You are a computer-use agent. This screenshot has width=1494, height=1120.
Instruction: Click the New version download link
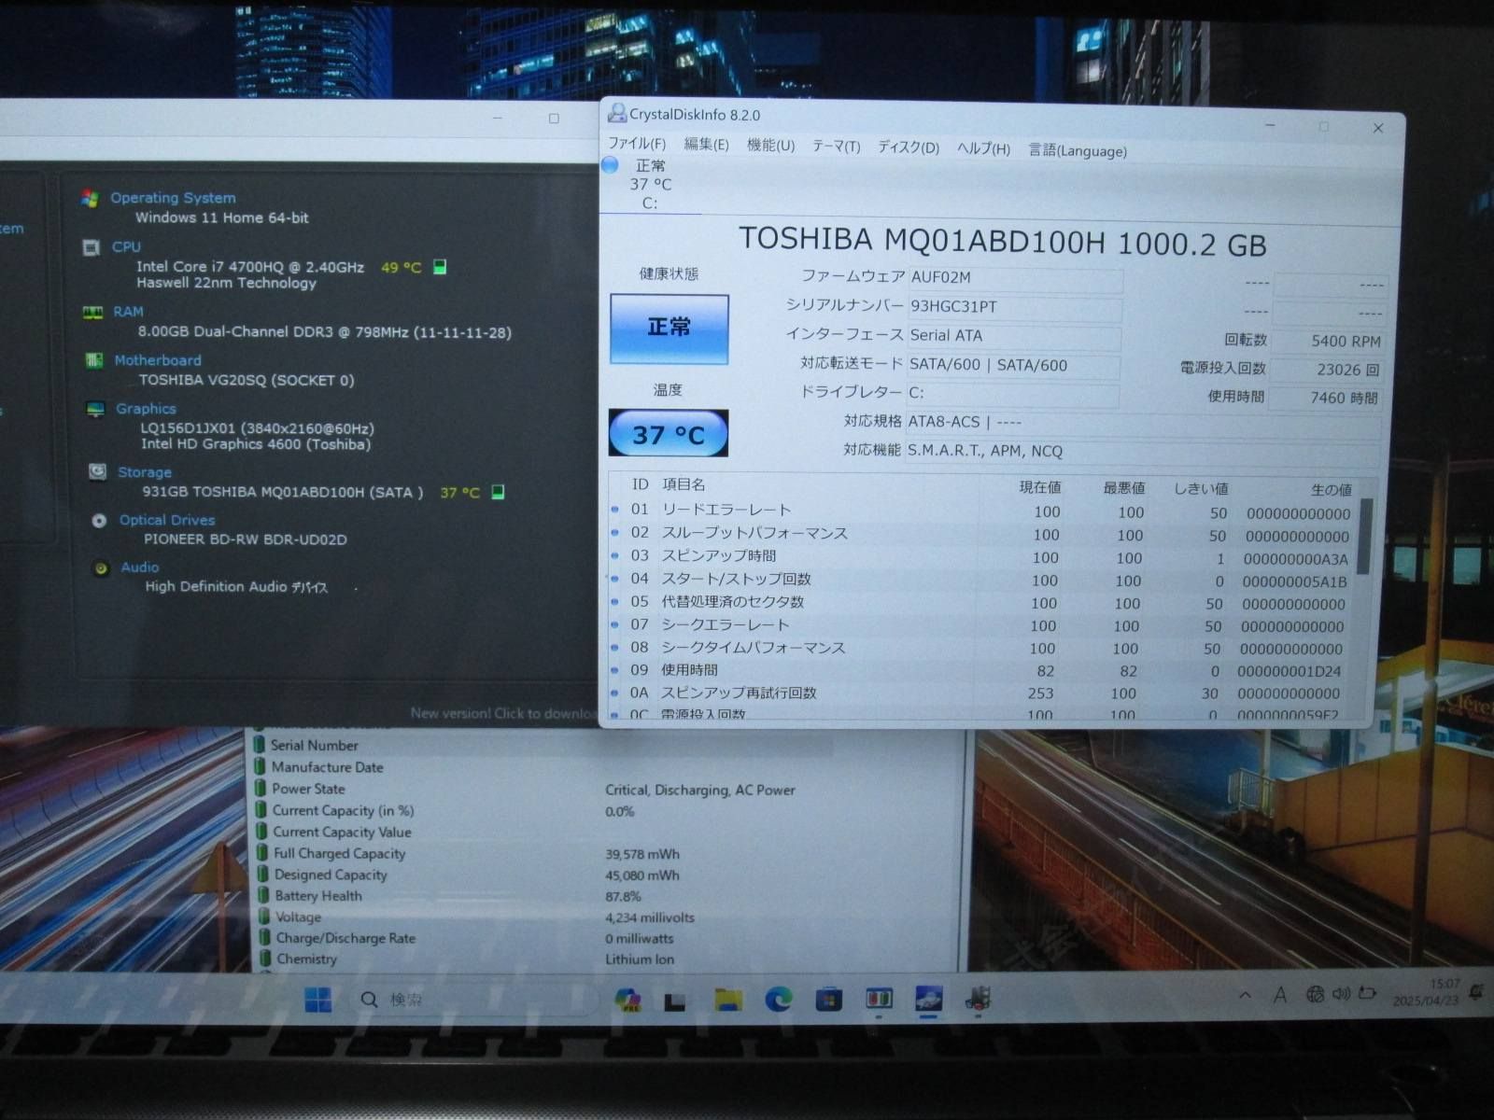click(x=504, y=713)
